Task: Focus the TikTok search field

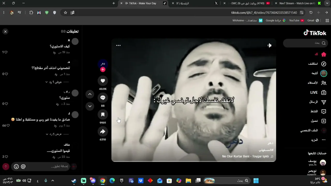Action: pyautogui.click(x=305, y=43)
